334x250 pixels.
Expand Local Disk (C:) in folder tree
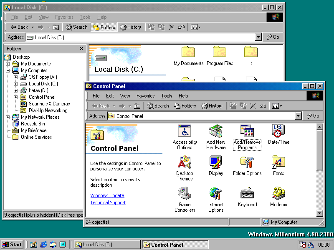pyautogui.click(x=15, y=84)
